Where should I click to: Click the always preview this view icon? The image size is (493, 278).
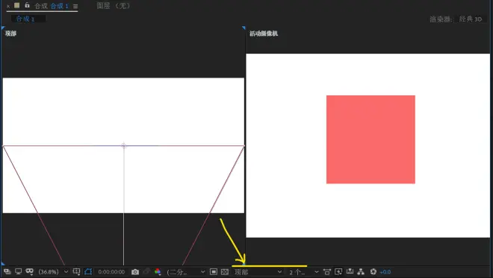click(7, 272)
